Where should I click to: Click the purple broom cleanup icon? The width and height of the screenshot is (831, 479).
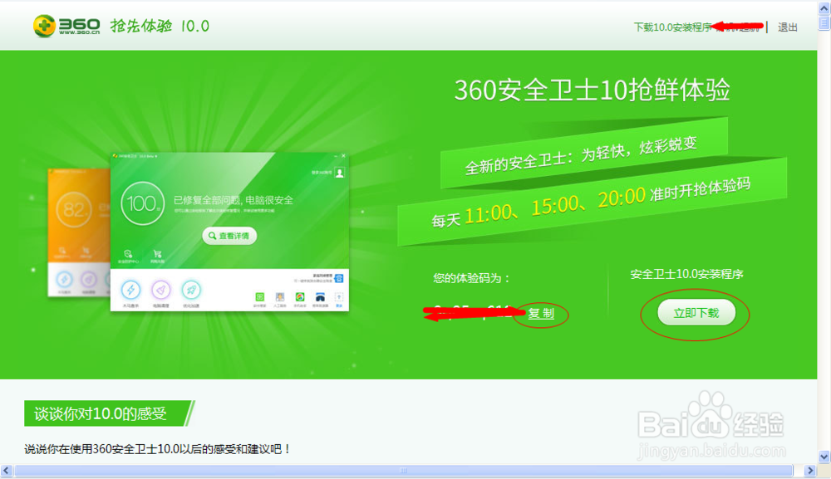coord(160,290)
